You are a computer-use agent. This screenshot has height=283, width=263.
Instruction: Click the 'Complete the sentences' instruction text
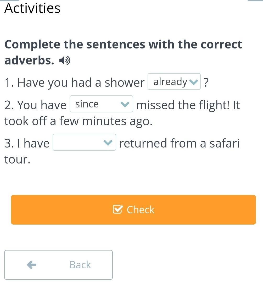123,52
